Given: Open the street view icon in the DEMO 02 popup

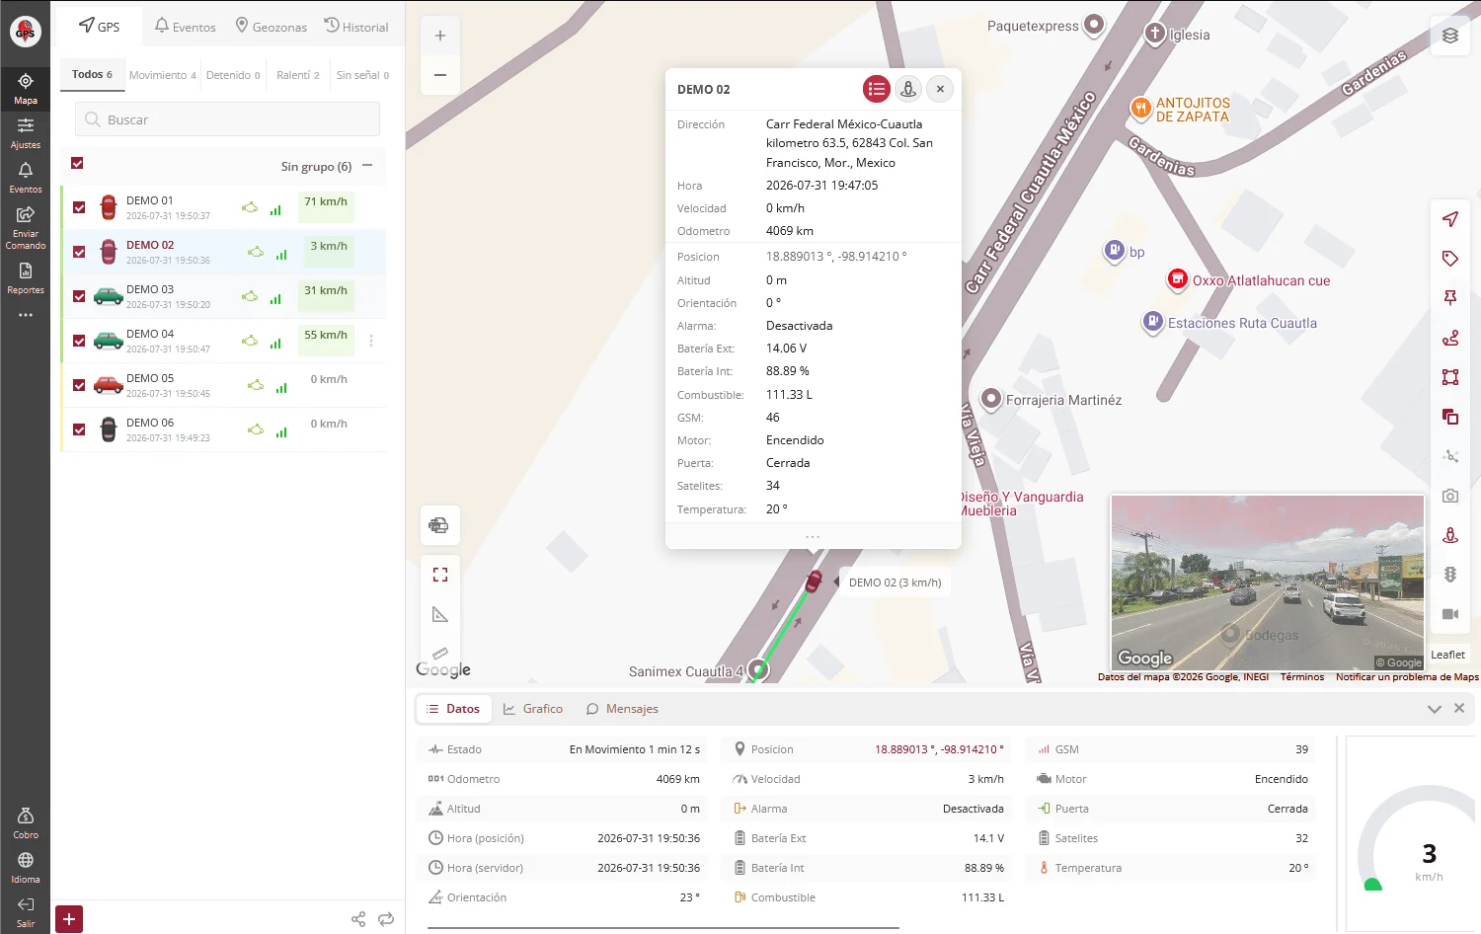Looking at the screenshot, I should click(x=908, y=89).
